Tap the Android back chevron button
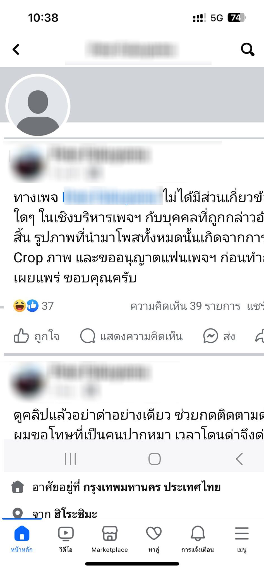 (x=239, y=459)
